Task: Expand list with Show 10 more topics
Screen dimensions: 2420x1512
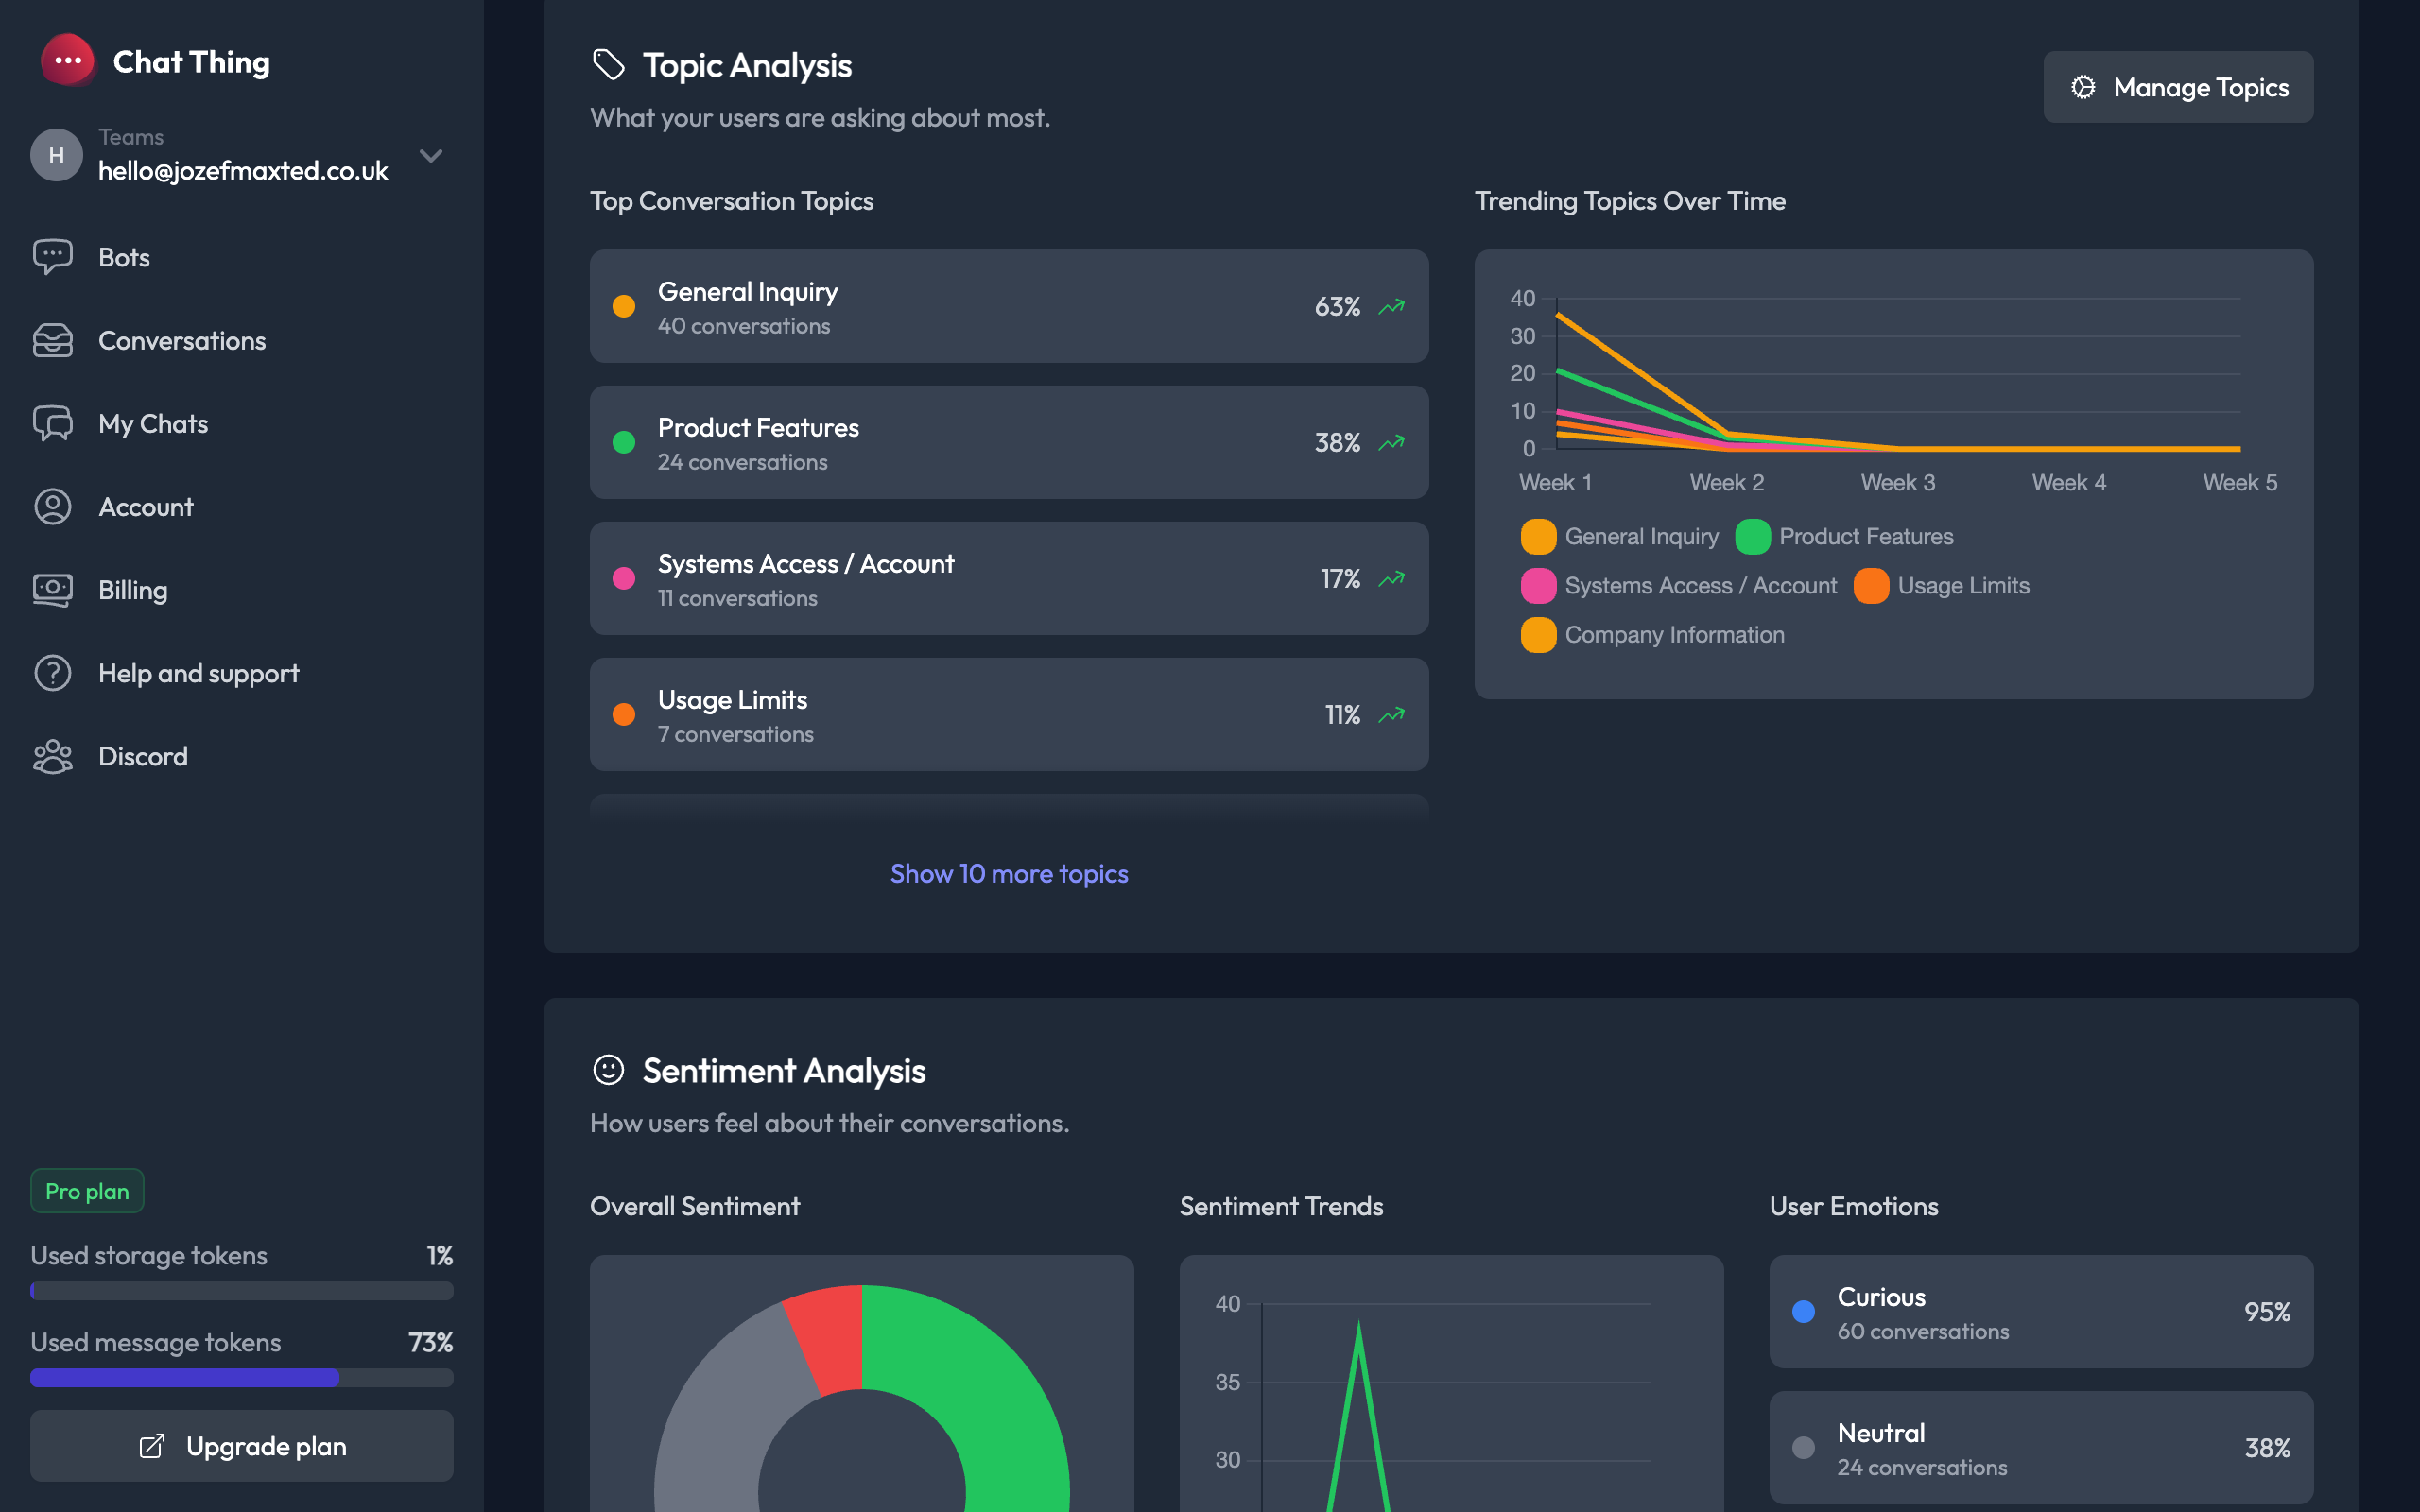Action: pos(1008,873)
